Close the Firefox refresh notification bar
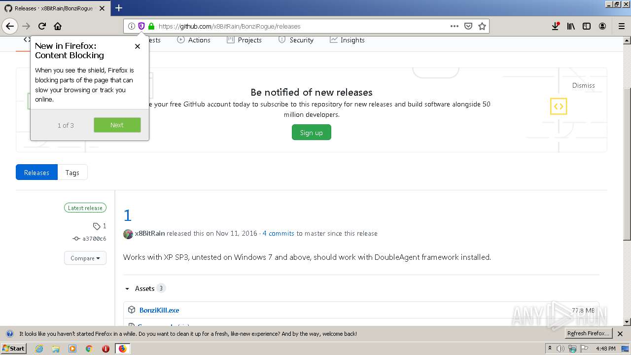This screenshot has width=631, height=355. (620, 334)
